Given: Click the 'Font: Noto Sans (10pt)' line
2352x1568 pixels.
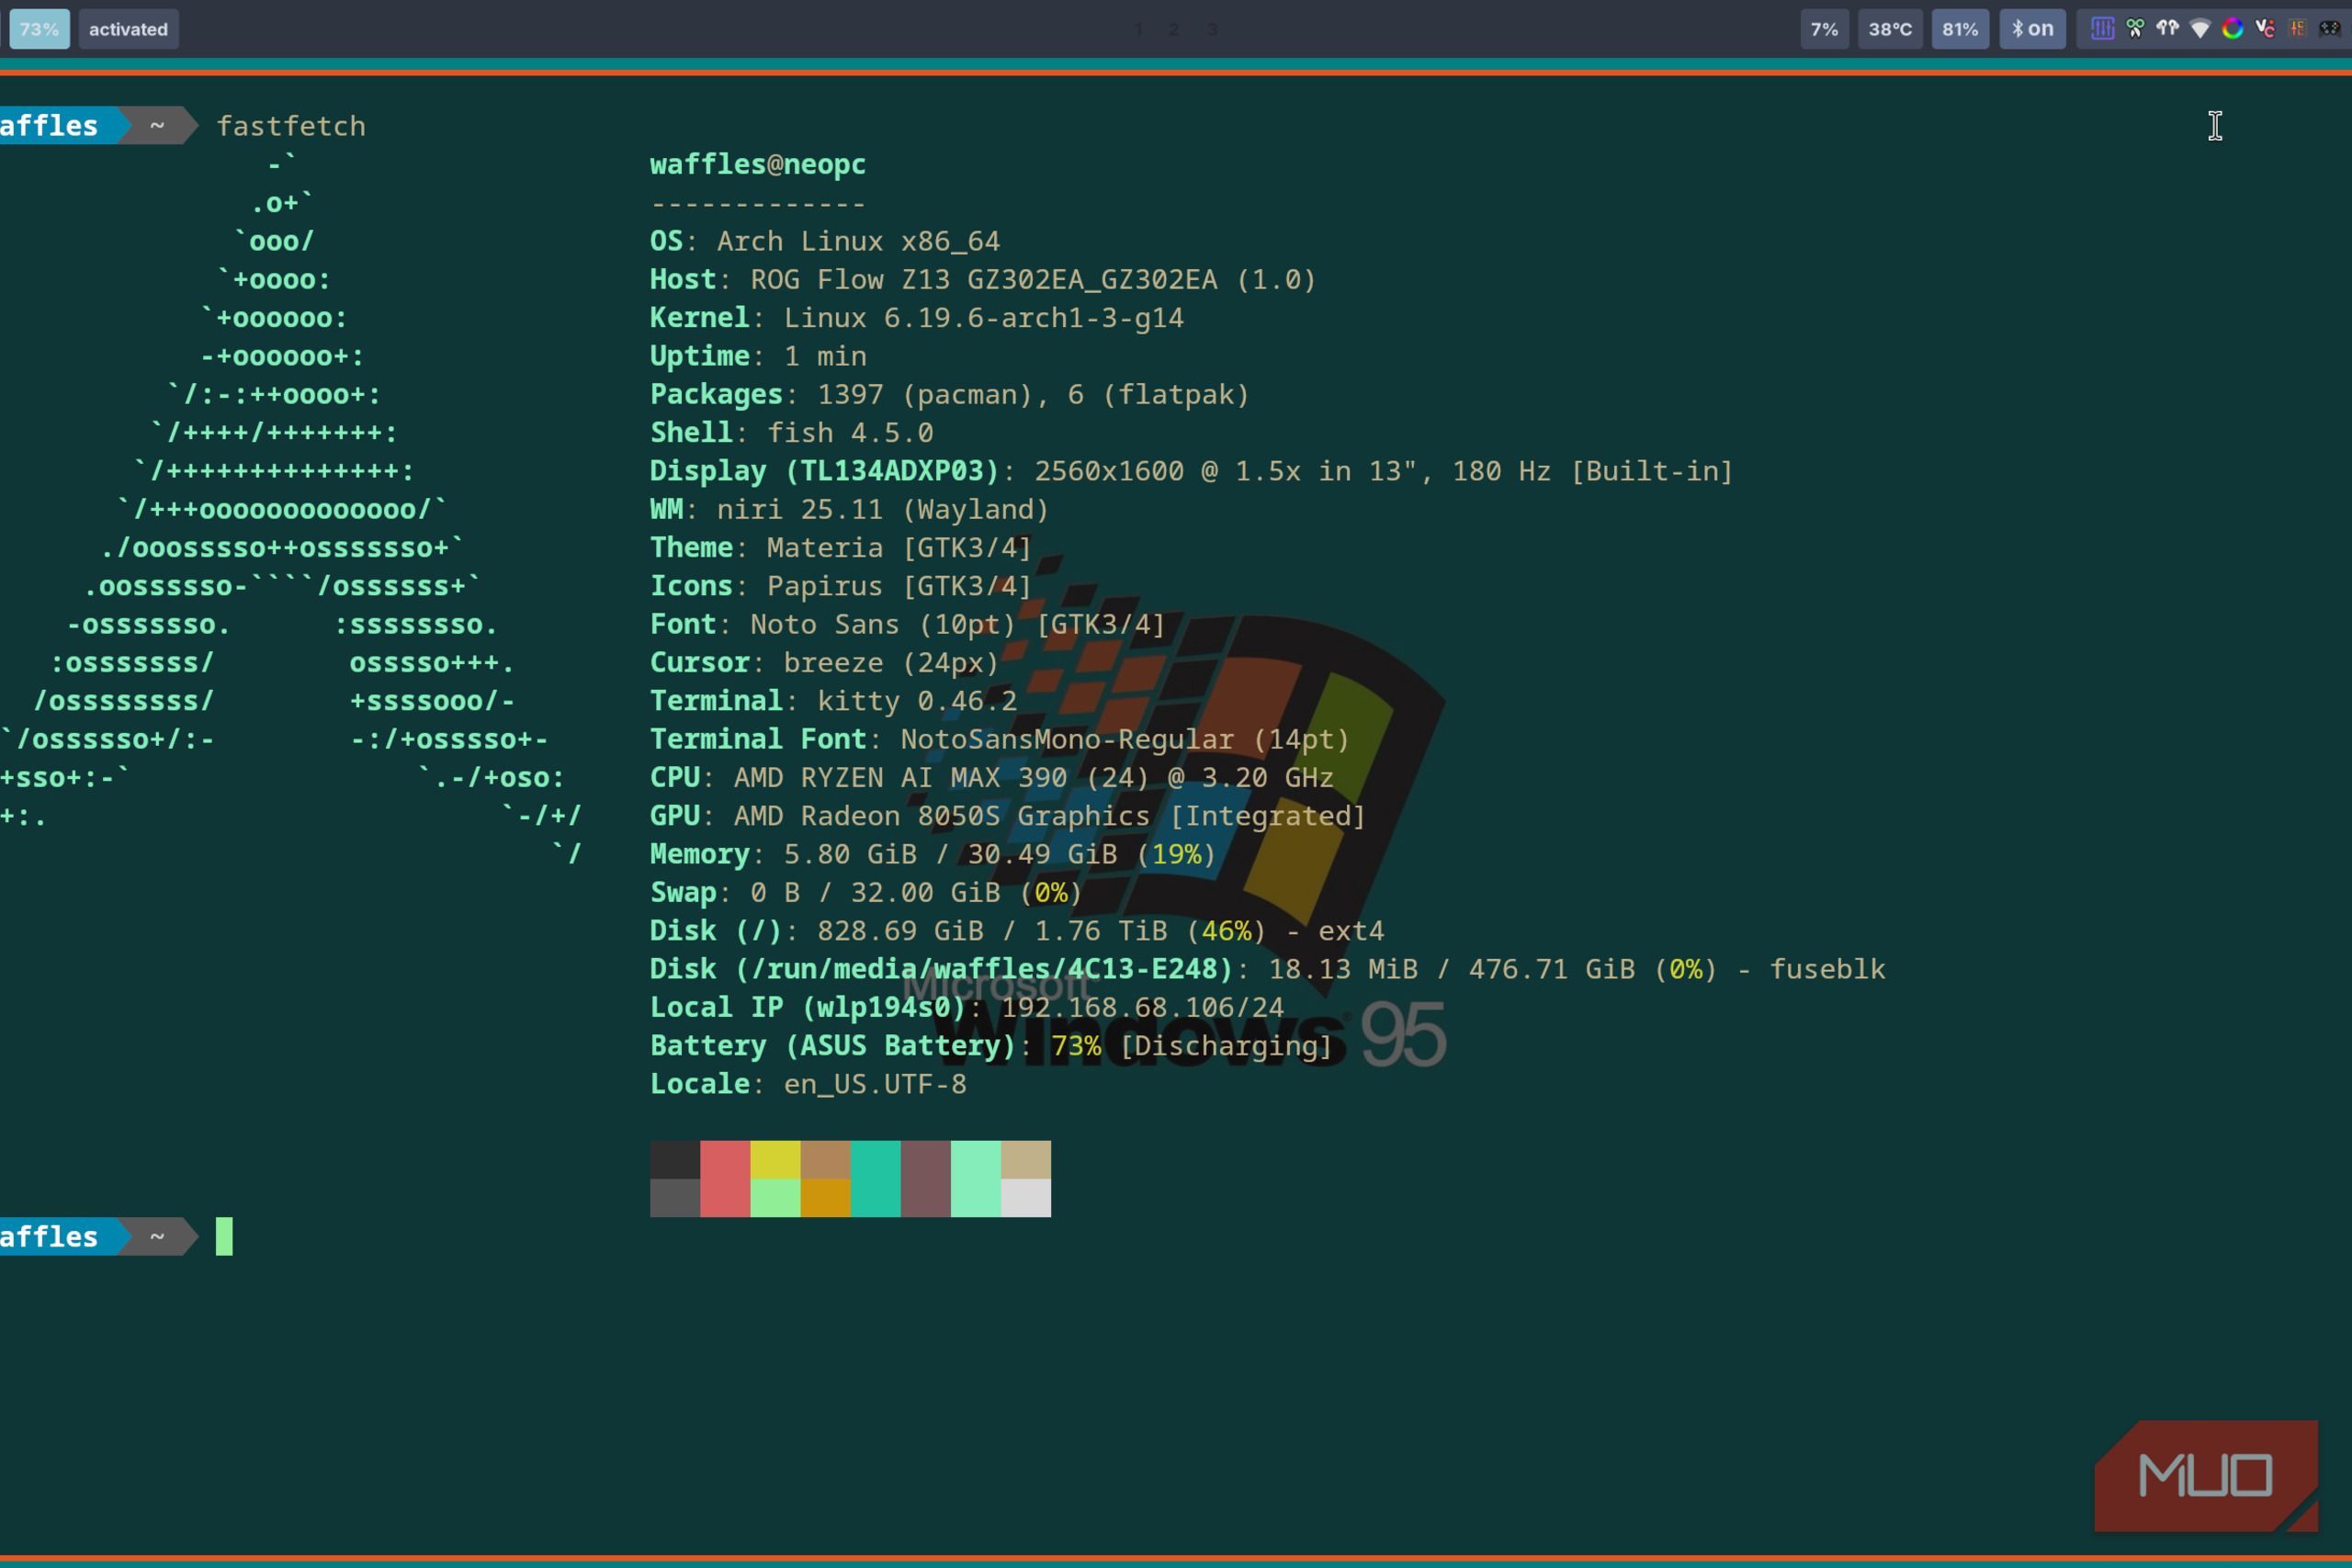Looking at the screenshot, I should [908, 624].
